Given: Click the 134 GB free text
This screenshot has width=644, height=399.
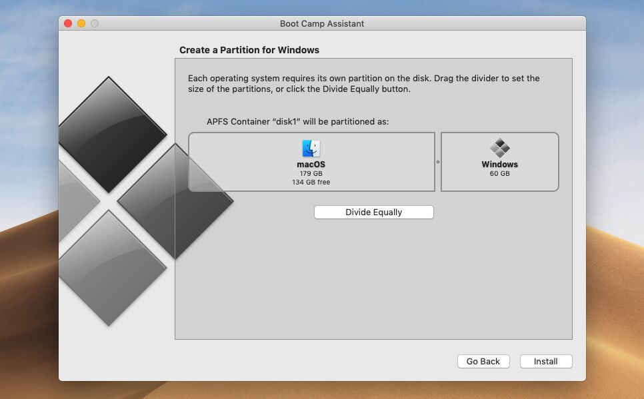Looking at the screenshot, I should (311, 182).
